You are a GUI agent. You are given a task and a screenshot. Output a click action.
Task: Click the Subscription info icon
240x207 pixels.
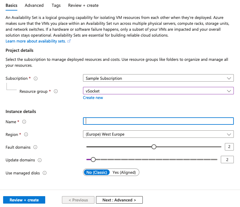click(x=36, y=79)
